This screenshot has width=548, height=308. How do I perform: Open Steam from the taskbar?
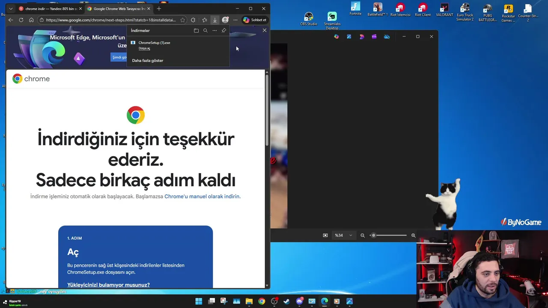click(x=287, y=301)
